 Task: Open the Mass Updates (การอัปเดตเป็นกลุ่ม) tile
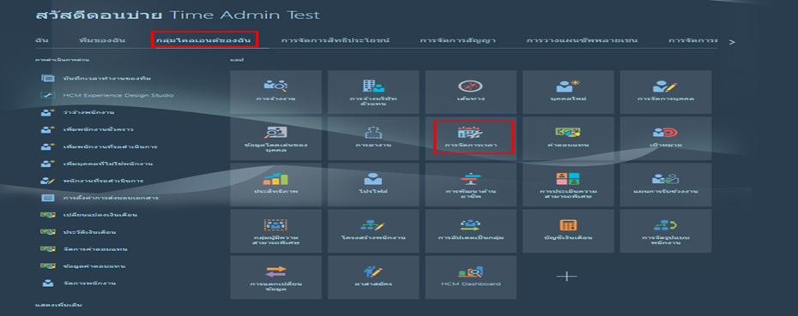pos(471,230)
